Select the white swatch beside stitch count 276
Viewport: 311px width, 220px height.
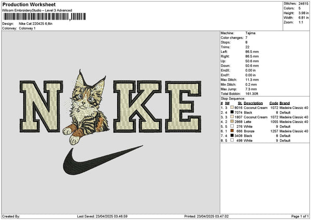[x=232, y=126]
